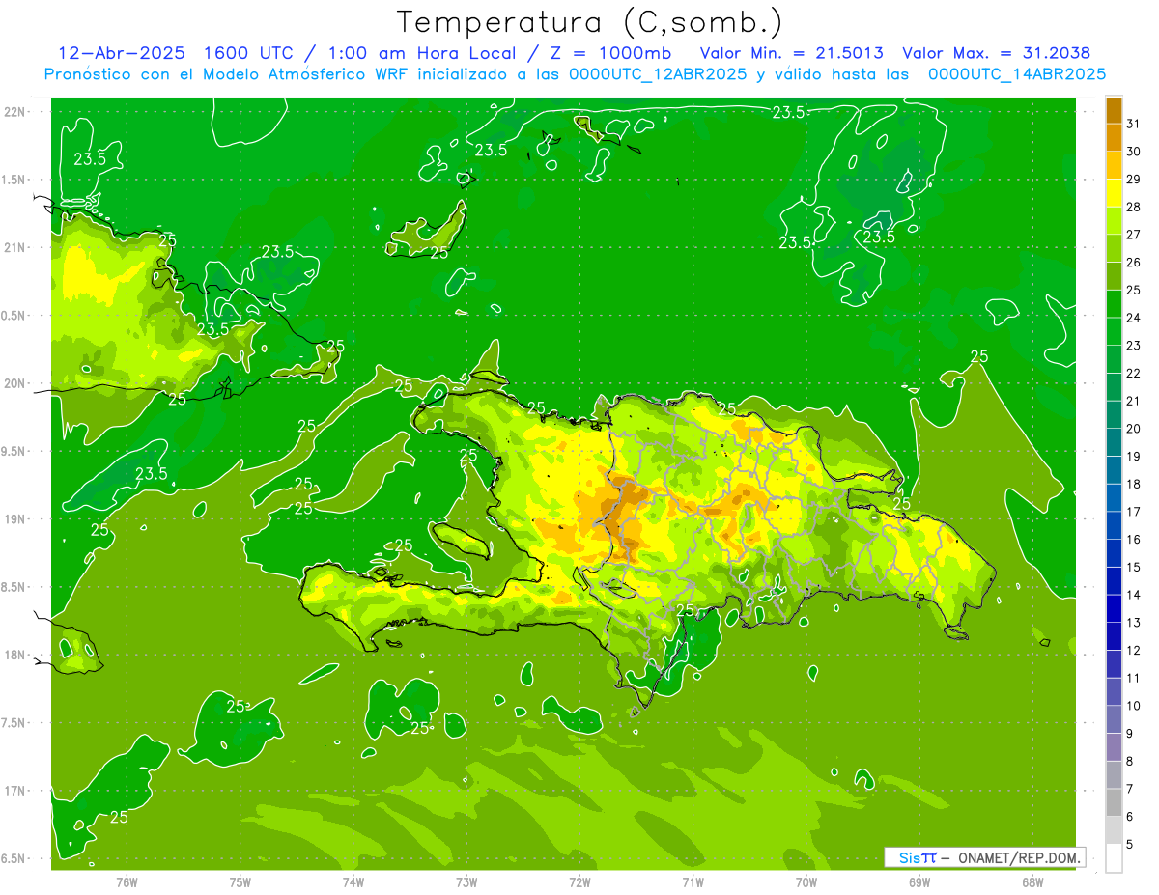Click the 74W longitude axis label
The image size is (1159, 895).
point(353,881)
